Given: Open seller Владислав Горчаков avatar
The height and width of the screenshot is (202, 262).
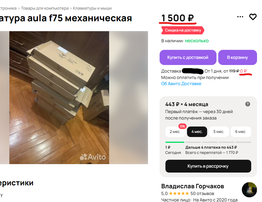Looking at the screenshot, I should [x=249, y=190].
